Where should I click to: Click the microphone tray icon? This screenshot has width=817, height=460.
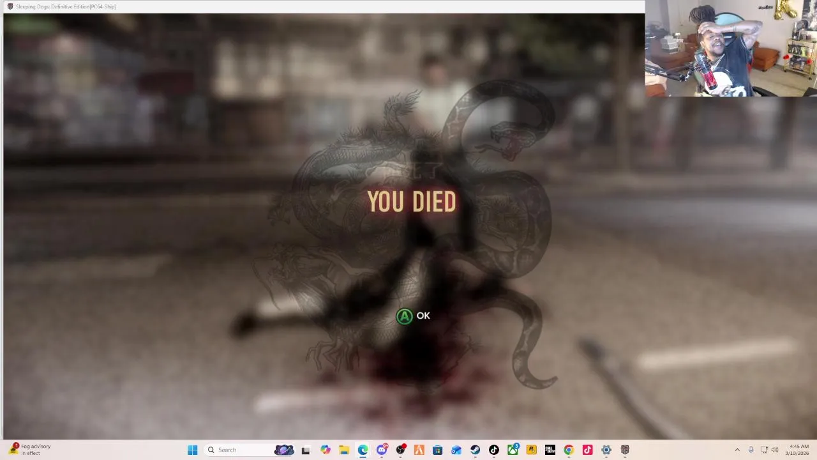[x=751, y=450]
